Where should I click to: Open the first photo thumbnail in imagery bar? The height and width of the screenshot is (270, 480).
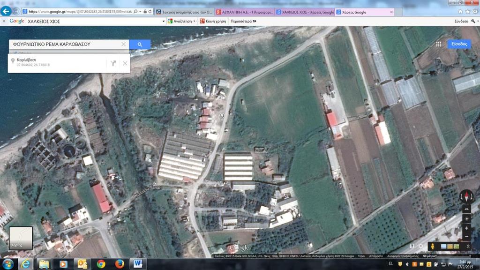tap(443, 247)
